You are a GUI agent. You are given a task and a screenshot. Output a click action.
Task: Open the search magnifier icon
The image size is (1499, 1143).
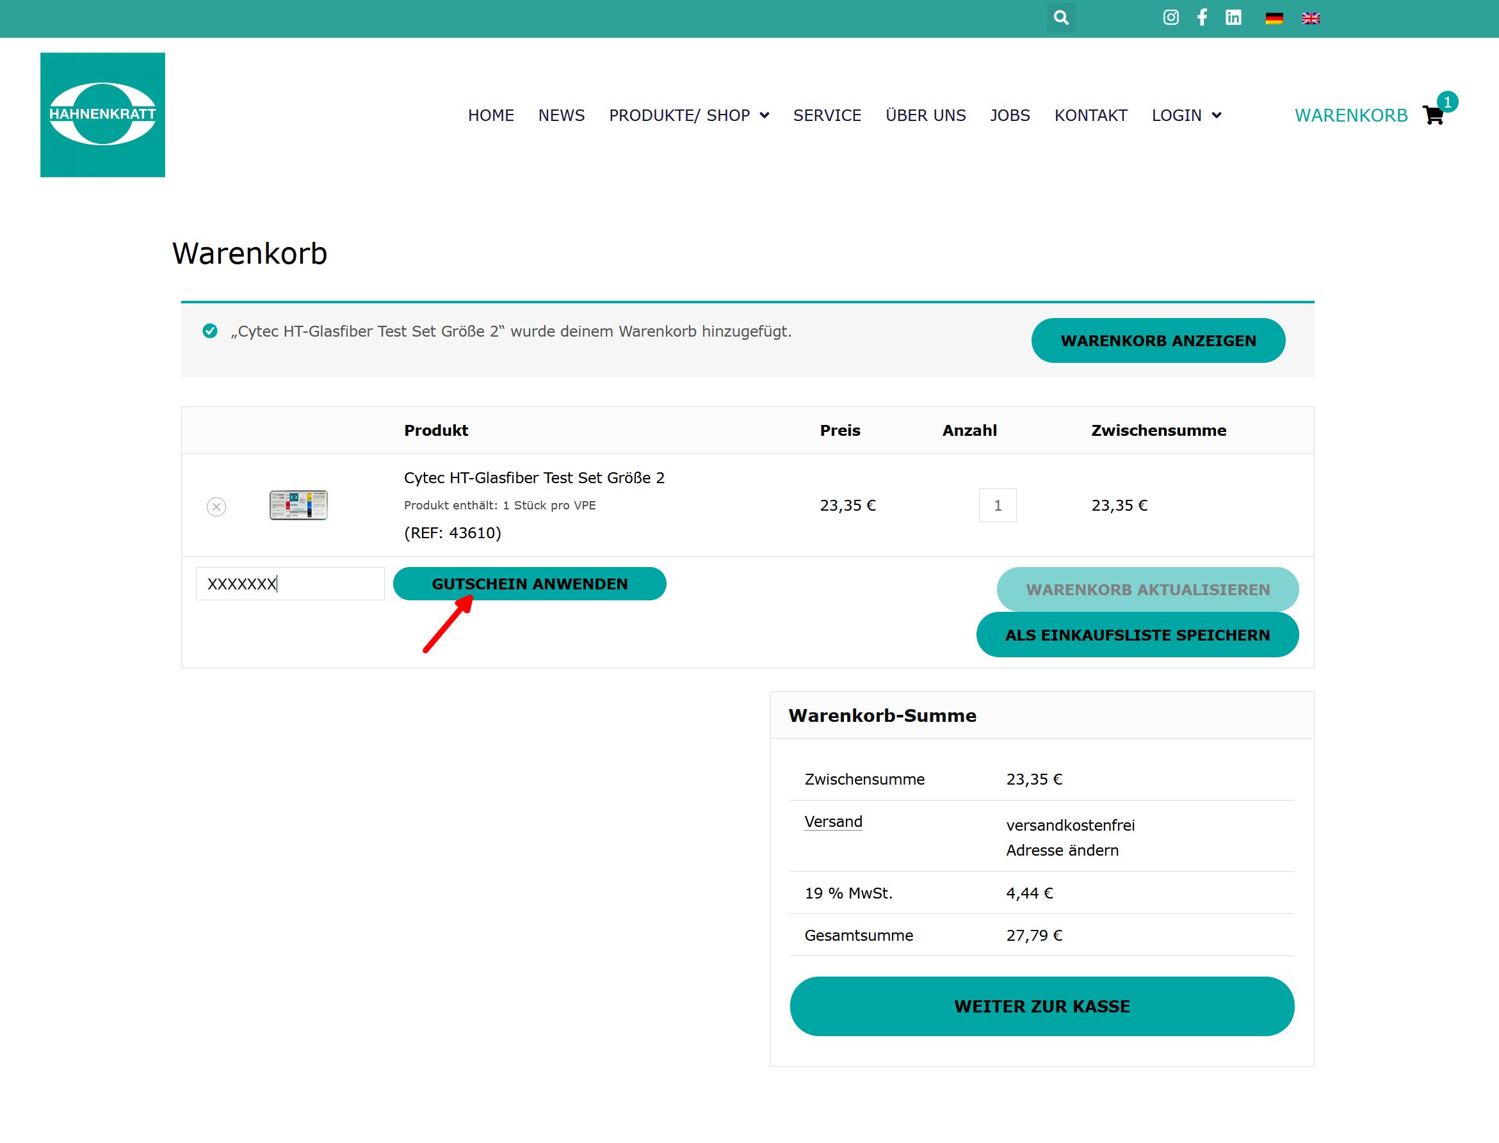(1060, 18)
